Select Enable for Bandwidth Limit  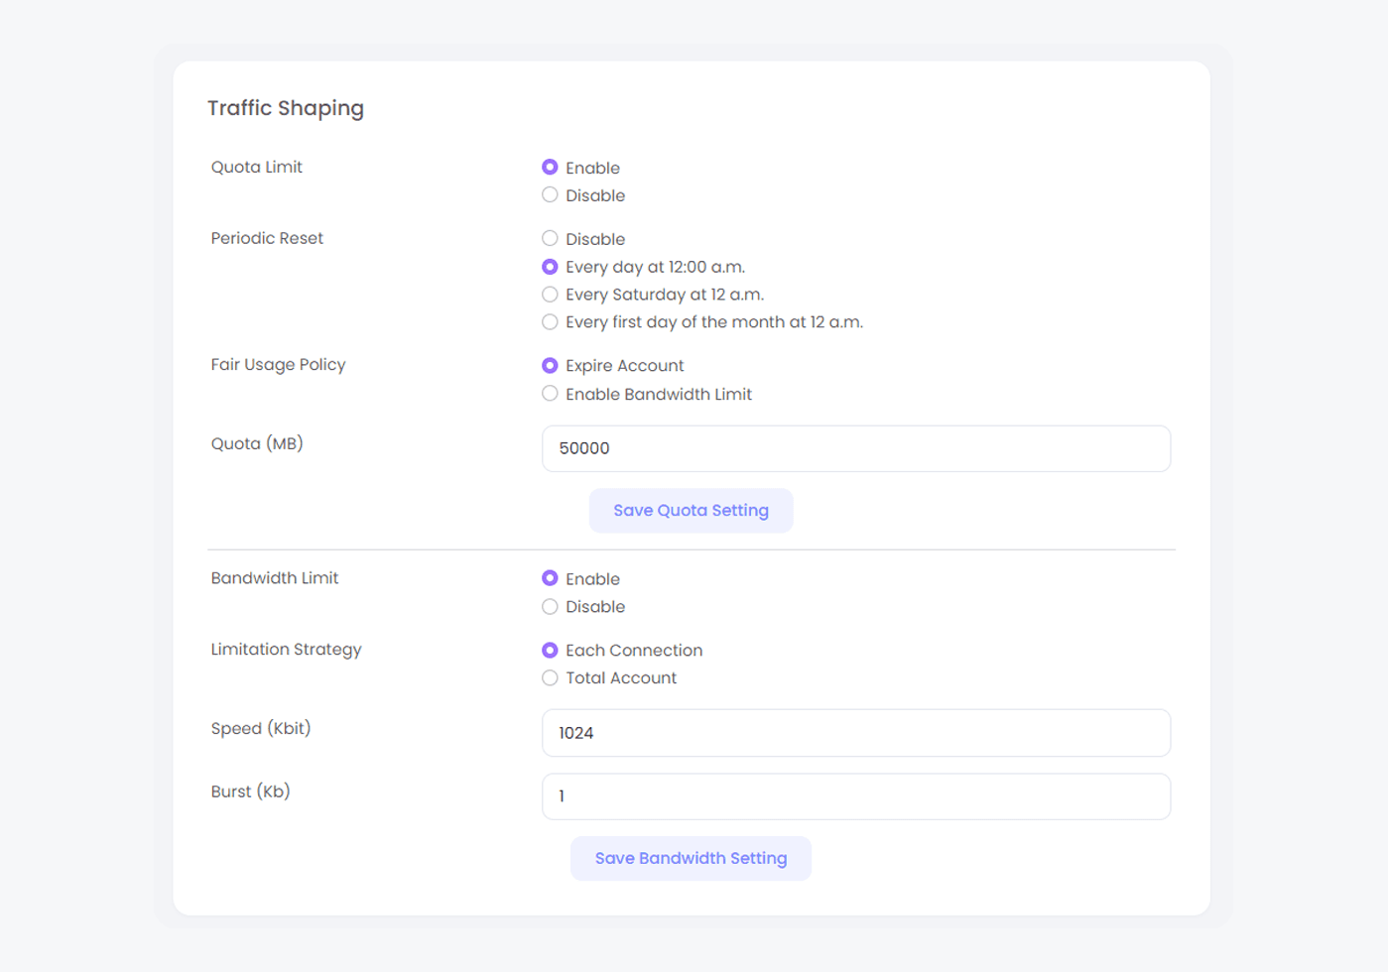pyautogui.click(x=550, y=578)
